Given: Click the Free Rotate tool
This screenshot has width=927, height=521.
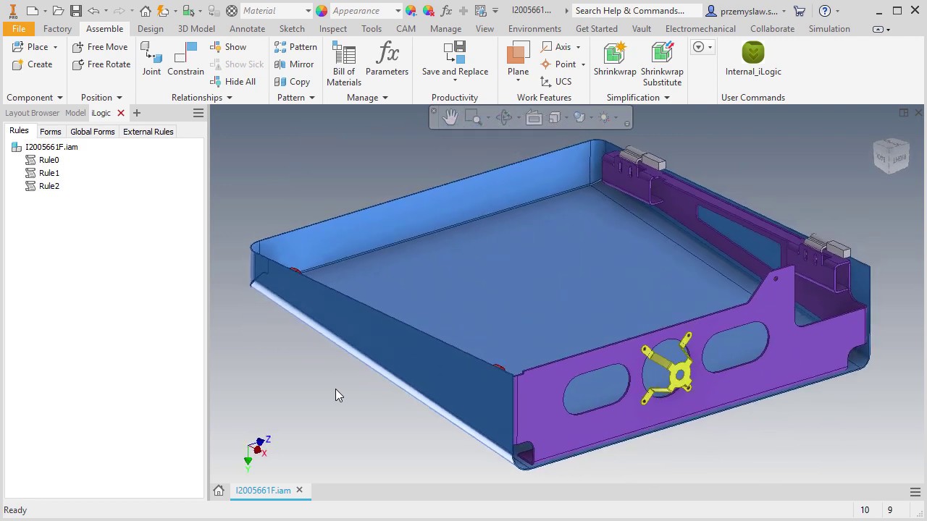Looking at the screenshot, I should point(101,64).
